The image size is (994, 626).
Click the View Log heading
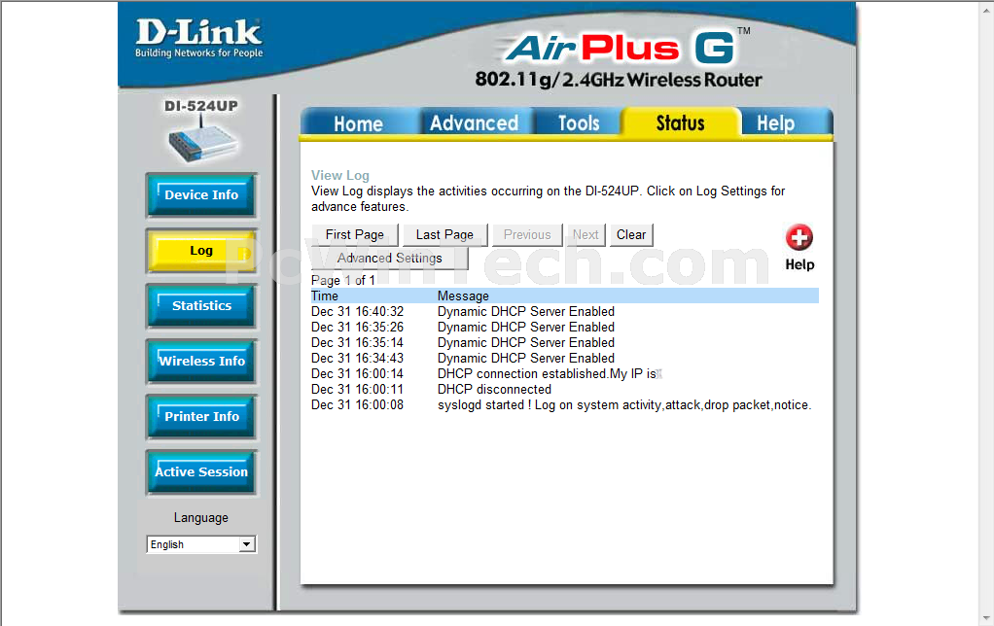click(340, 176)
